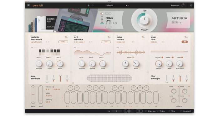The height and width of the screenshot is (116, 219).
Task: Open the preset browser library icon
Action: pyautogui.click(x=89, y=5)
